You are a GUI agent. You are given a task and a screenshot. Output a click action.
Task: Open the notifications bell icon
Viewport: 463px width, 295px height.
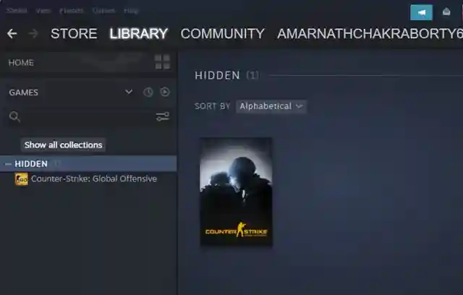coord(446,12)
